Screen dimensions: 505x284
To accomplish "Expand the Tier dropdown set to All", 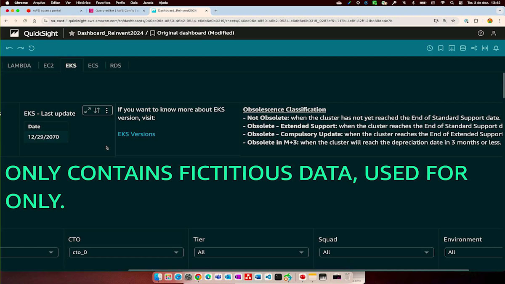I will click(251, 252).
